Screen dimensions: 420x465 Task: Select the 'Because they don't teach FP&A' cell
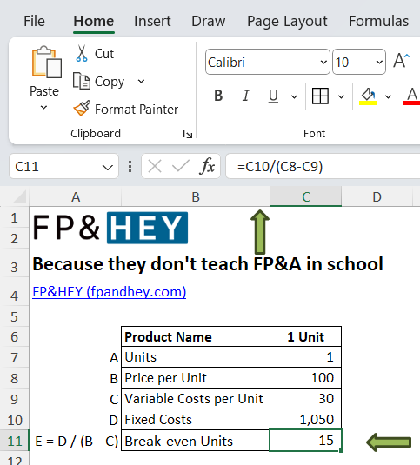click(208, 263)
